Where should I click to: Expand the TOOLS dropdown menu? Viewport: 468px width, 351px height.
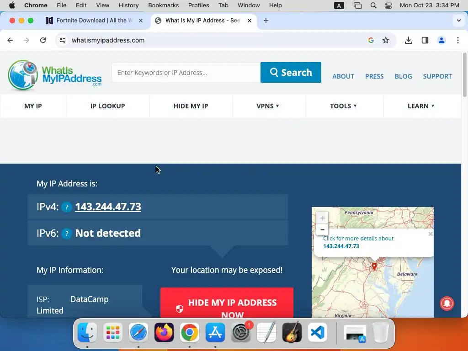pos(343,106)
